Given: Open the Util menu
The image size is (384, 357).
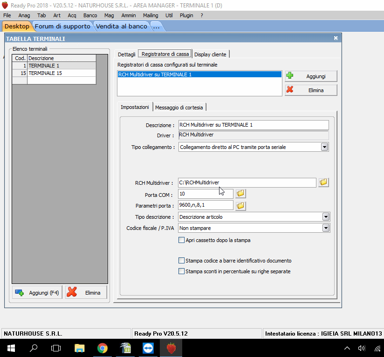Looking at the screenshot, I should point(169,15).
